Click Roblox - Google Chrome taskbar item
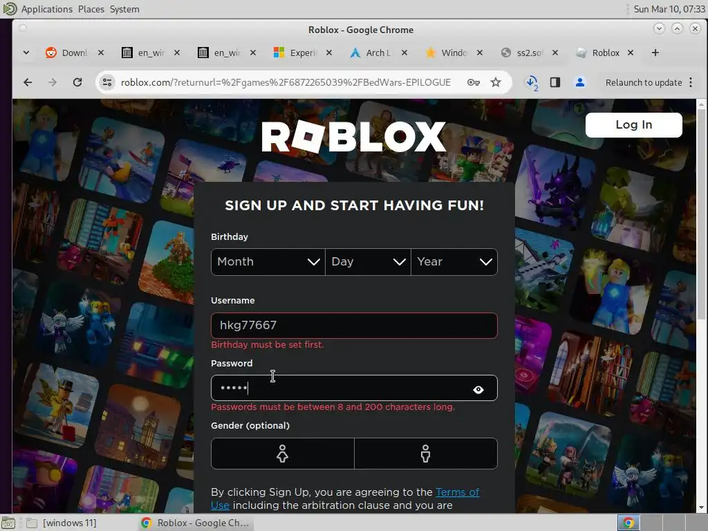This screenshot has height=531, width=708. 195,523
